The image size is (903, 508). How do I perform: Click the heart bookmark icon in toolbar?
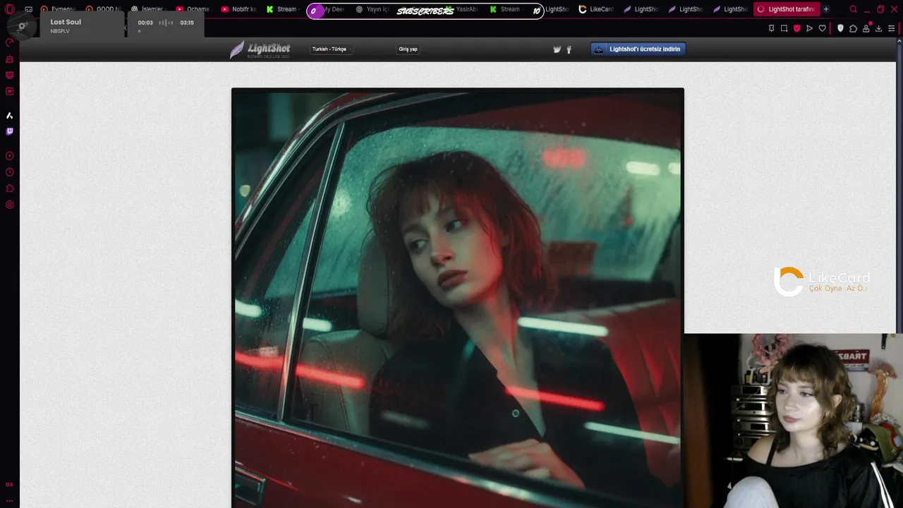[x=822, y=28]
